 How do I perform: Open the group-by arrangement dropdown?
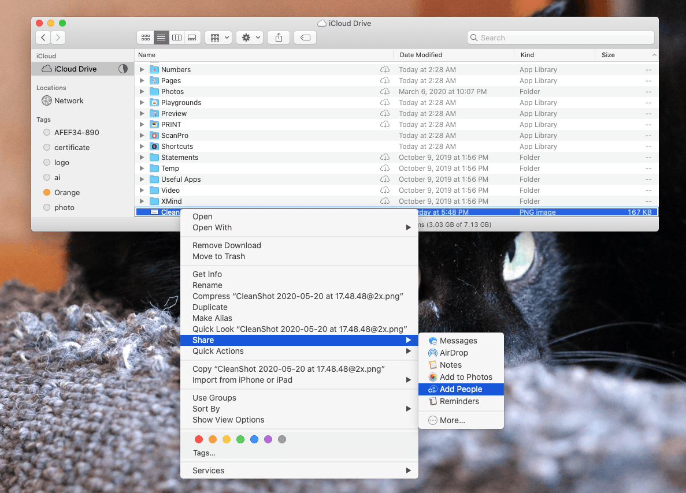(218, 38)
